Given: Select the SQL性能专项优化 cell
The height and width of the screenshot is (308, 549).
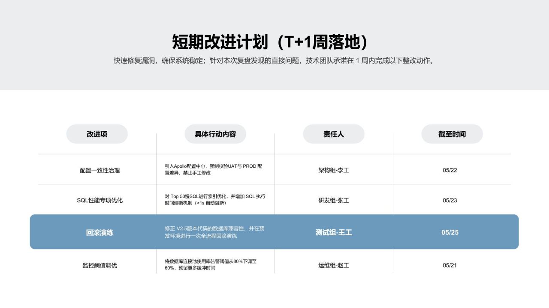Looking at the screenshot, I should (x=100, y=200).
